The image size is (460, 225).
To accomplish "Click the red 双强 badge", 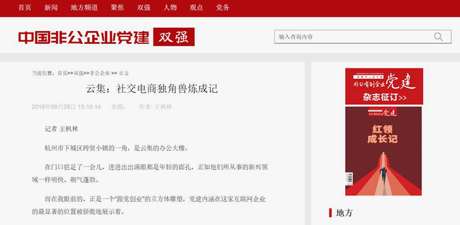I will pos(174,37).
